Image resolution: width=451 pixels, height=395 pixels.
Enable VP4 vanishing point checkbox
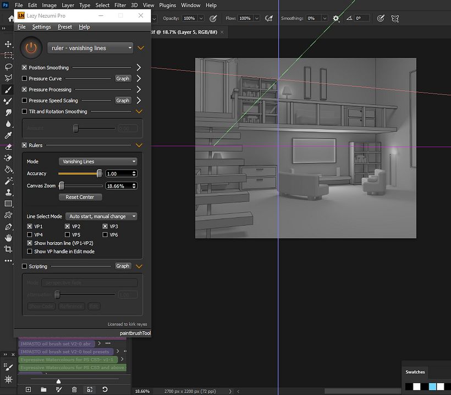click(30, 235)
